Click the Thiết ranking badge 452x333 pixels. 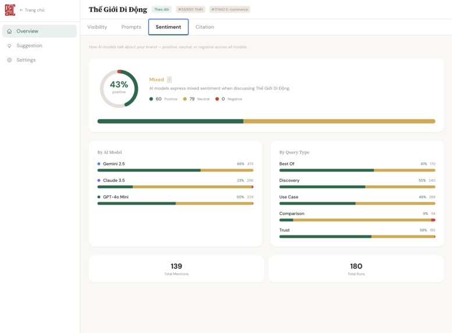click(191, 9)
